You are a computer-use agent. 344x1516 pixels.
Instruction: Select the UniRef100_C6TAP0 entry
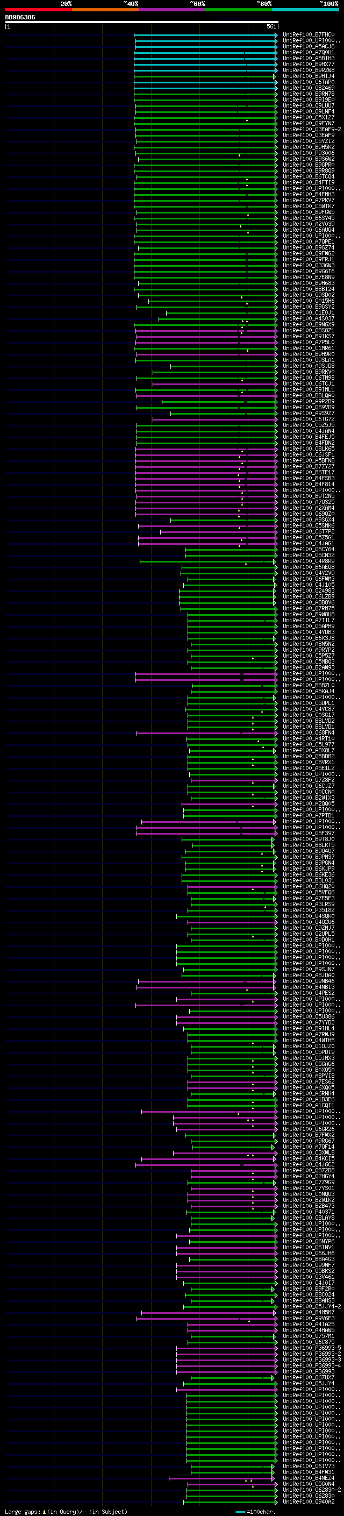pyautogui.click(x=309, y=82)
